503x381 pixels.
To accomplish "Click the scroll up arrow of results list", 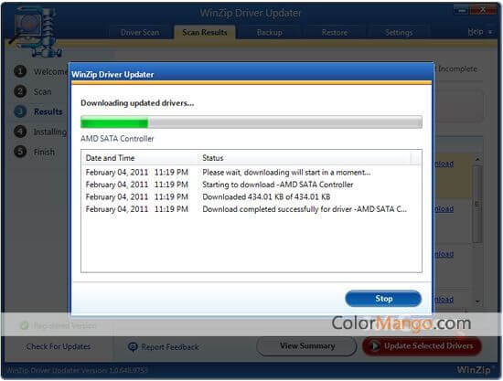I will pyautogui.click(x=477, y=159).
